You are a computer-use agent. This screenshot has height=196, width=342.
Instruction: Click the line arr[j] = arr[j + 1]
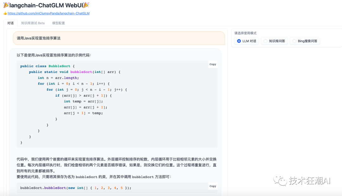[x=85, y=107]
